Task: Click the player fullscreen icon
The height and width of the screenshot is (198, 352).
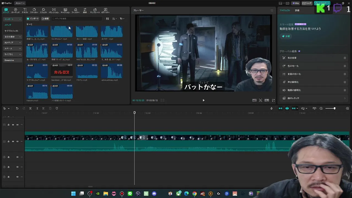Action: pyautogui.click(x=273, y=100)
